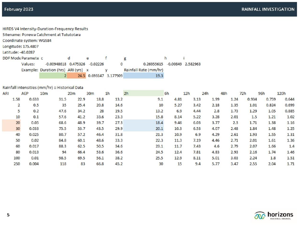The image size is (299, 227).
Task: Click the page number 5
Action: [8, 215]
